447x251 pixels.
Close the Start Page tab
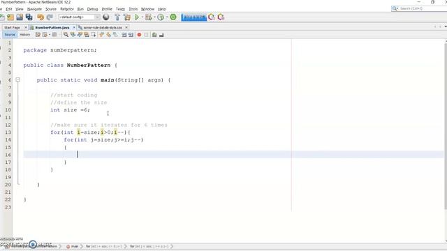tap(25, 27)
